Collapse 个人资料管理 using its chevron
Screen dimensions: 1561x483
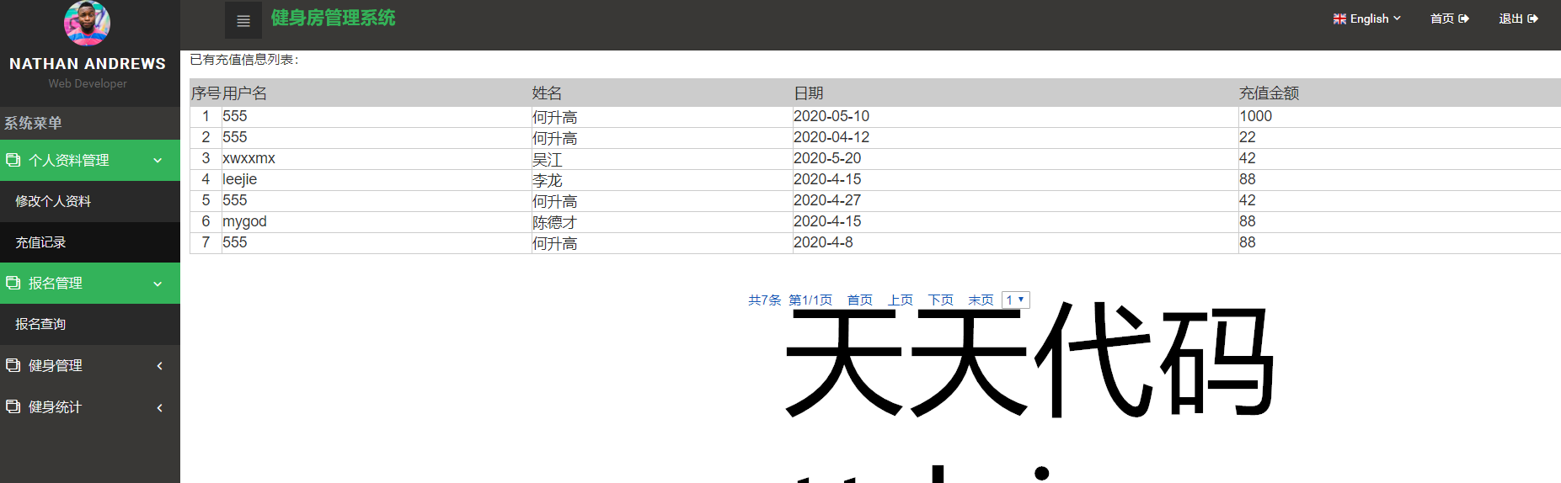click(x=158, y=160)
